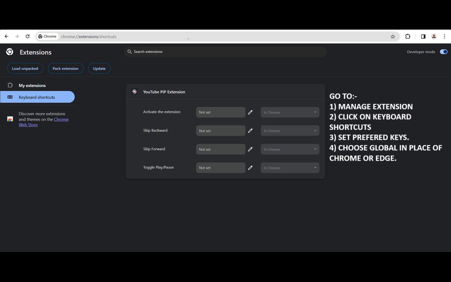Click Not set field for Skip Backward
Image resolution: width=451 pixels, height=282 pixels.
(221, 130)
